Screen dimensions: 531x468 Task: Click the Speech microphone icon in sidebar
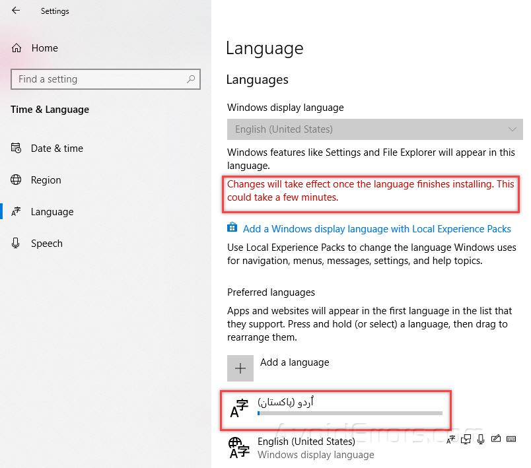(x=17, y=244)
